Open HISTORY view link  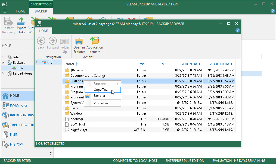[17, 144]
